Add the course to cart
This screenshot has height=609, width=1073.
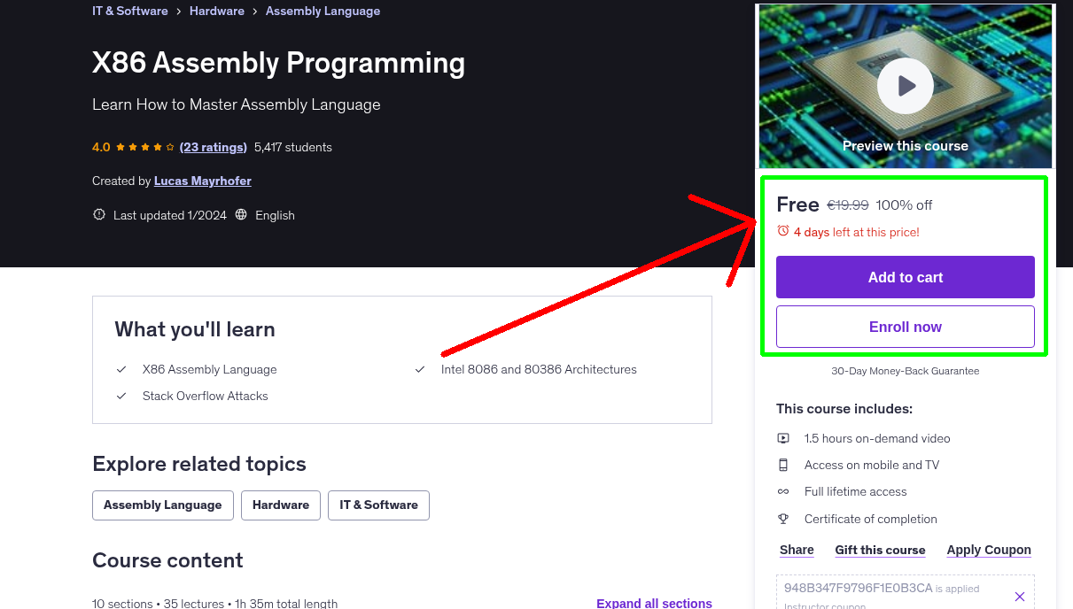pyautogui.click(x=905, y=277)
